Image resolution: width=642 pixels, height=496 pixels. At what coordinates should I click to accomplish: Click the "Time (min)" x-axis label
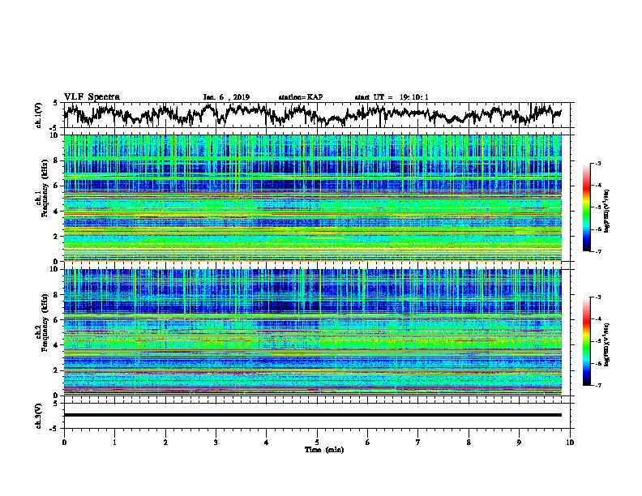(x=324, y=450)
